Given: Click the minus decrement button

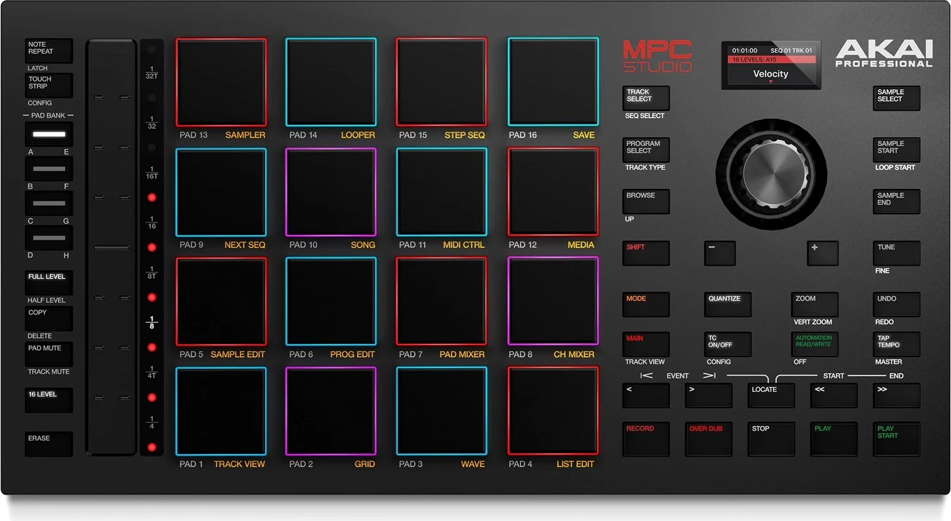Looking at the screenshot, I should coord(720,253).
